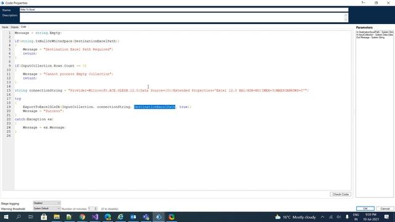Select Out Message parameter entry

(370, 38)
